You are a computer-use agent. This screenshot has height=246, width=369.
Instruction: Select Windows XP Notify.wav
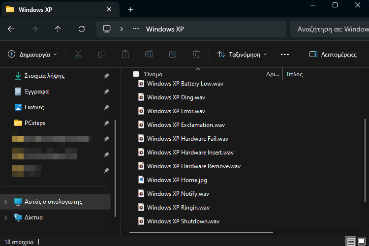pos(178,194)
